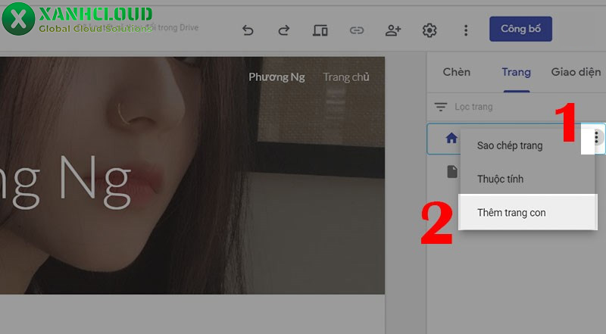Select Thuộc tính in the context menu
The width and height of the screenshot is (606, 334).
pos(500,179)
